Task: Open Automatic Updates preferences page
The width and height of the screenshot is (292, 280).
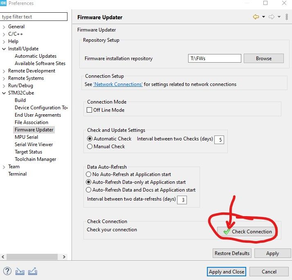Action: 36,56
